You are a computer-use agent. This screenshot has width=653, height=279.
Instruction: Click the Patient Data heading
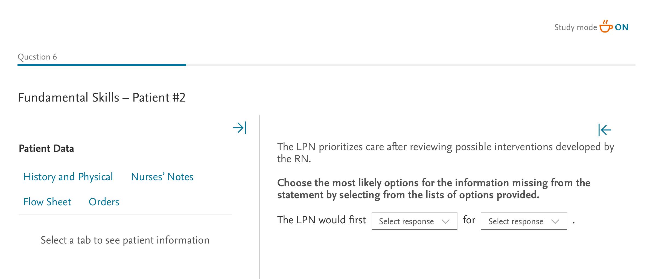point(46,149)
